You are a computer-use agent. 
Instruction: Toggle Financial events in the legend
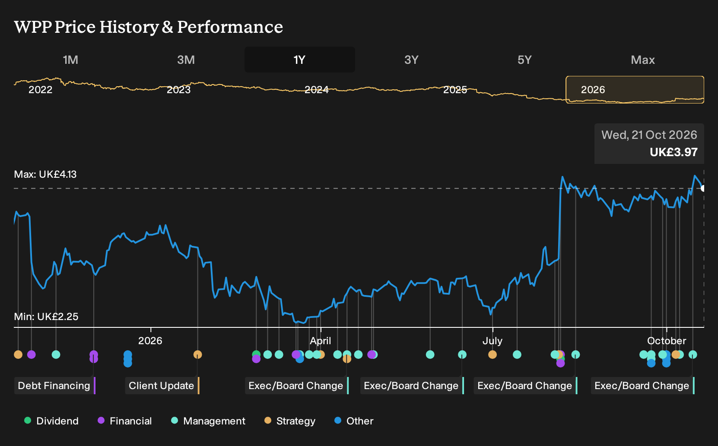(125, 421)
